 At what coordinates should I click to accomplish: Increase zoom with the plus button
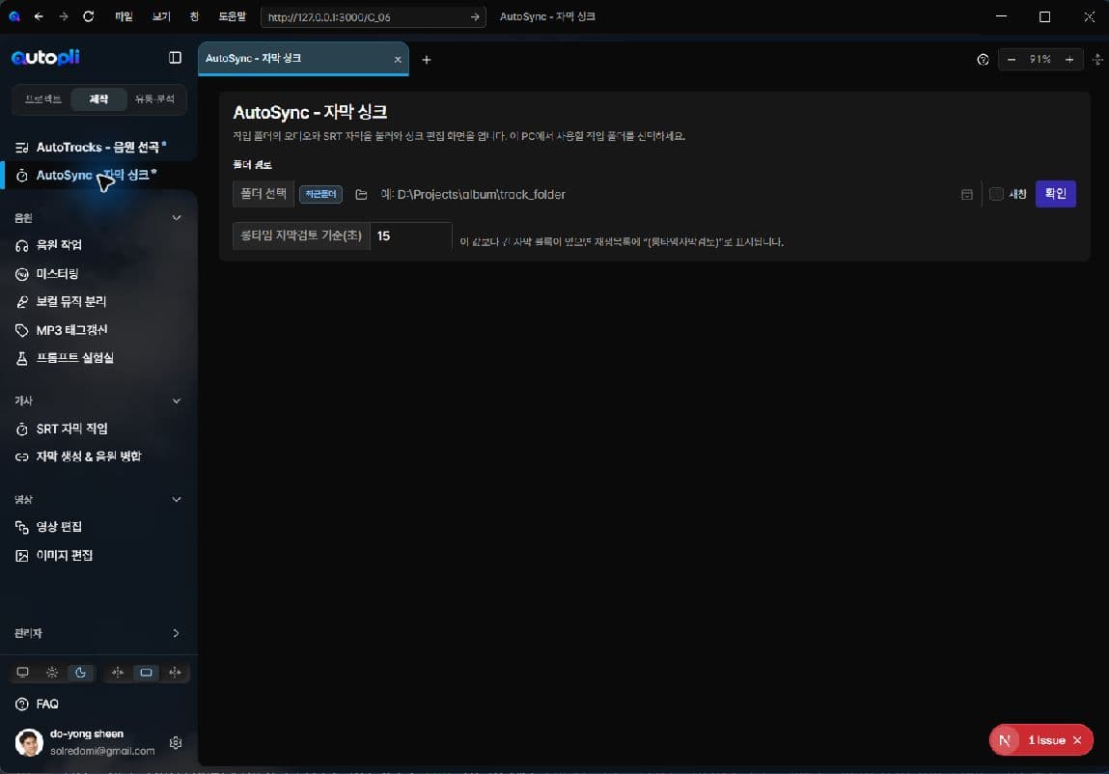(x=1069, y=60)
